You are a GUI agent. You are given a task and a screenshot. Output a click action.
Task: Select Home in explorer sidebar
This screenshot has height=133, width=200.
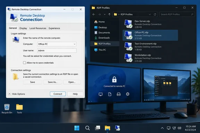point(105,22)
